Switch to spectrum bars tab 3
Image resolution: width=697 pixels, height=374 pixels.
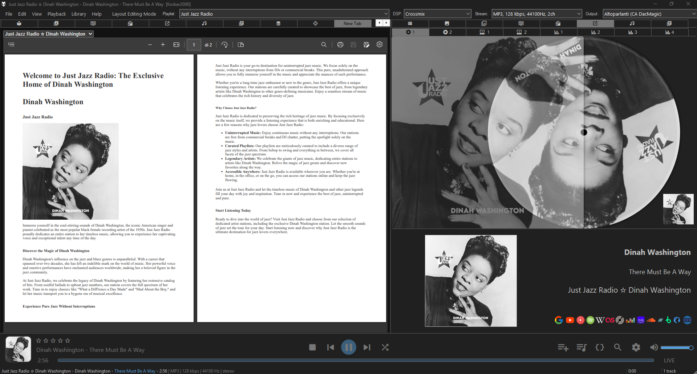coord(633,32)
